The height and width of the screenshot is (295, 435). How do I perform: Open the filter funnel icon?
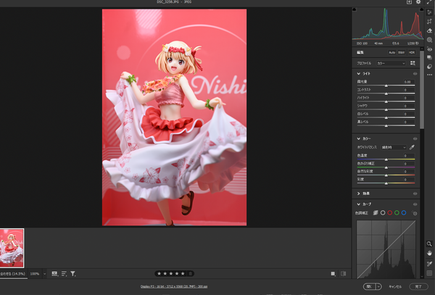73,274
